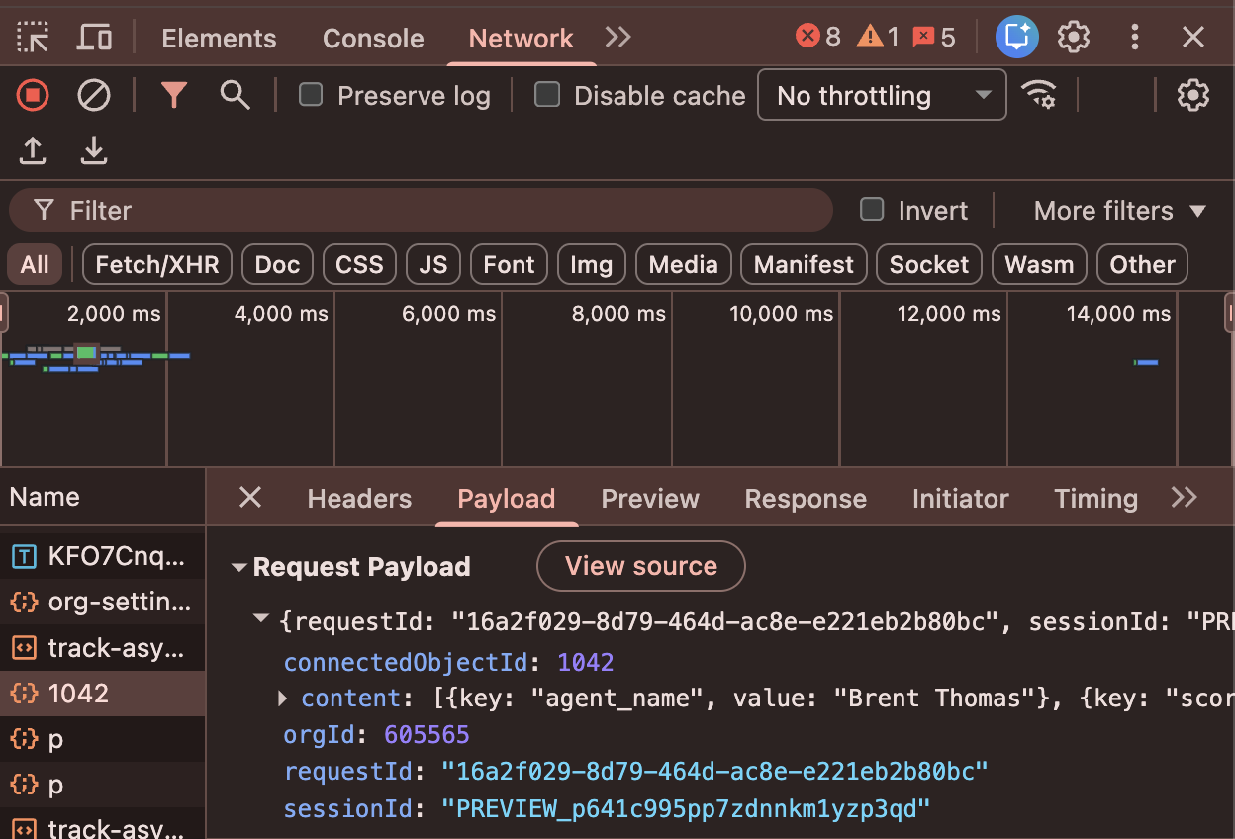Screen dimensions: 1235x839
Task: Enable the Preserve log checkbox
Action: 311,95
